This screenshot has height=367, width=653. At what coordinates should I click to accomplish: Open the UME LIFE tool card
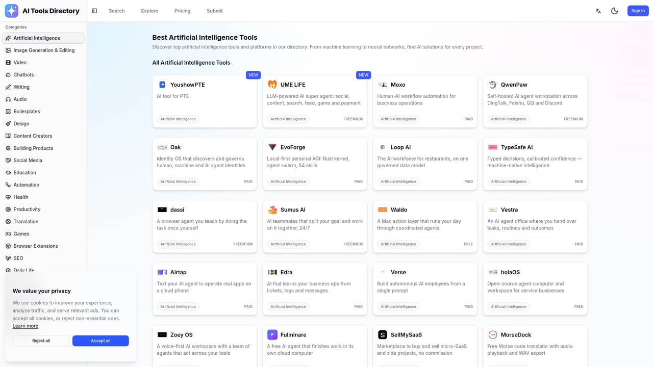[x=315, y=101]
